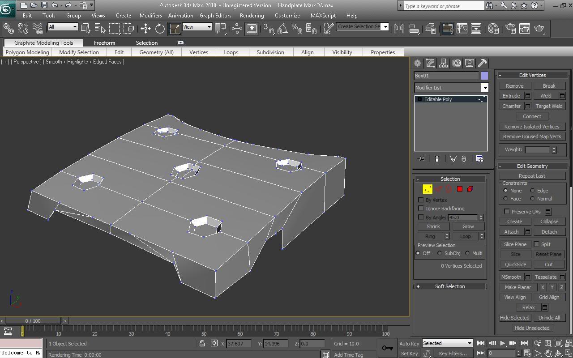Expand the Soft Selection rollout
The image size is (573, 358).
click(450, 286)
